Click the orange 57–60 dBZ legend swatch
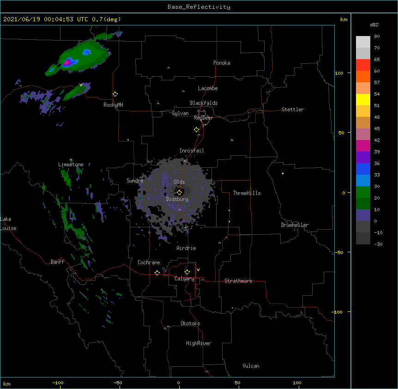Image resolution: width=398 pixels, height=389 pixels. 363,76
